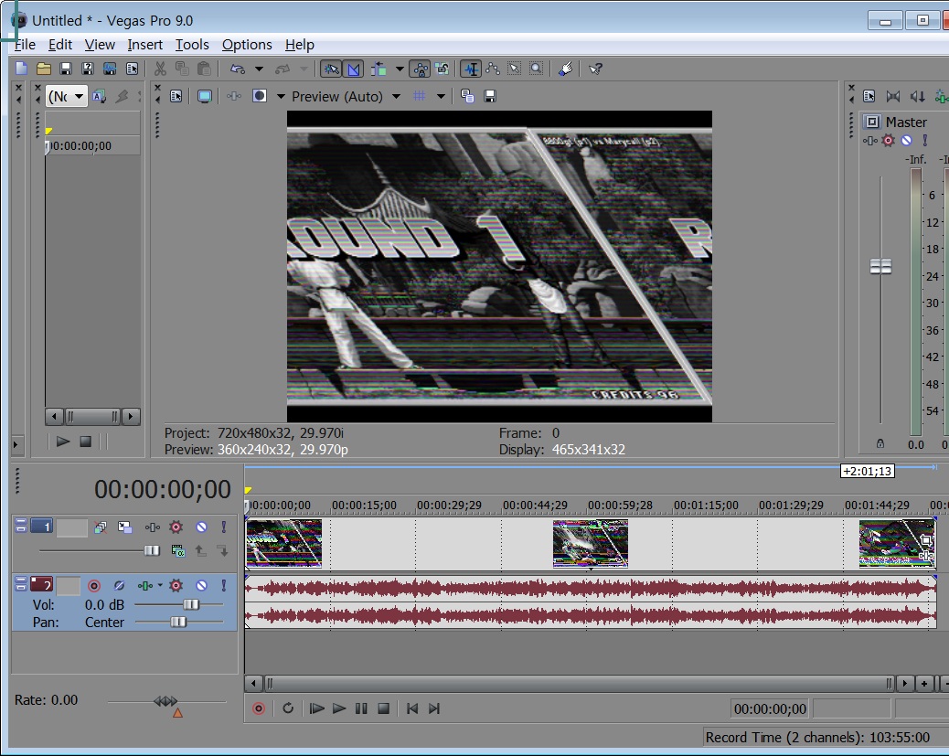
Task: Arm audio track 2 for record
Action: click(x=94, y=585)
